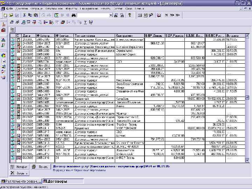
Task: Click into the search text field in the toolbar
Action: [x=93, y=15]
